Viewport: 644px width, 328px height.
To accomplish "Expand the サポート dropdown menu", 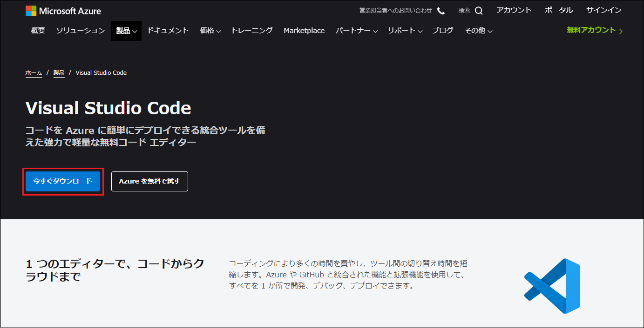I will pyautogui.click(x=405, y=31).
